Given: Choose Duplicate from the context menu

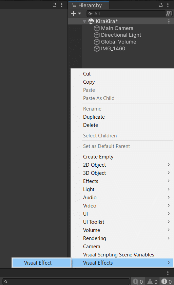Looking at the screenshot, I should click(x=94, y=117).
